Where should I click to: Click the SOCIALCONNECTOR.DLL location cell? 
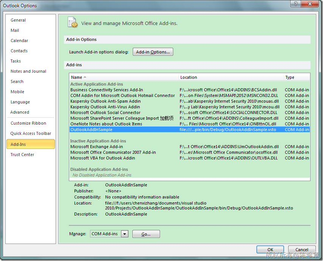(x=228, y=113)
